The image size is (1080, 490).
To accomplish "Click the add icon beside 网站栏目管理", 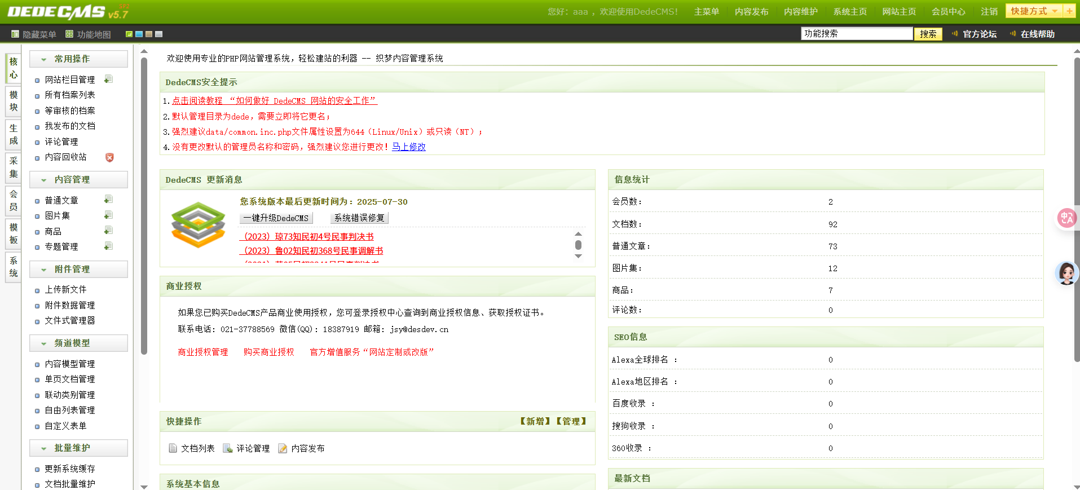I will click(108, 80).
